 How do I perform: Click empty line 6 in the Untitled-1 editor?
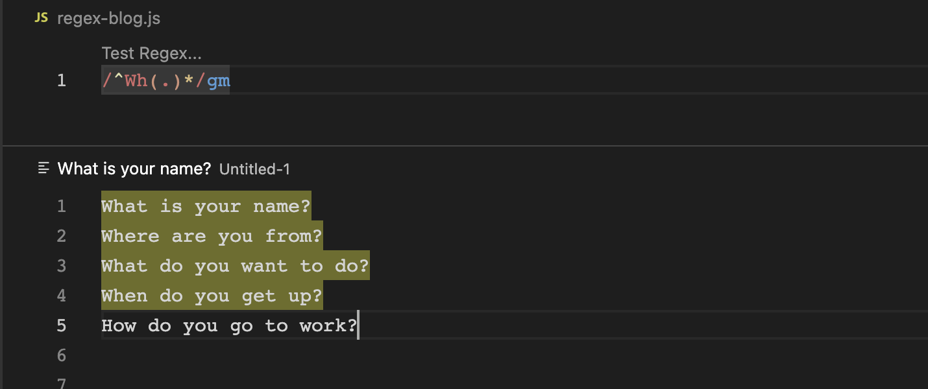pos(260,355)
